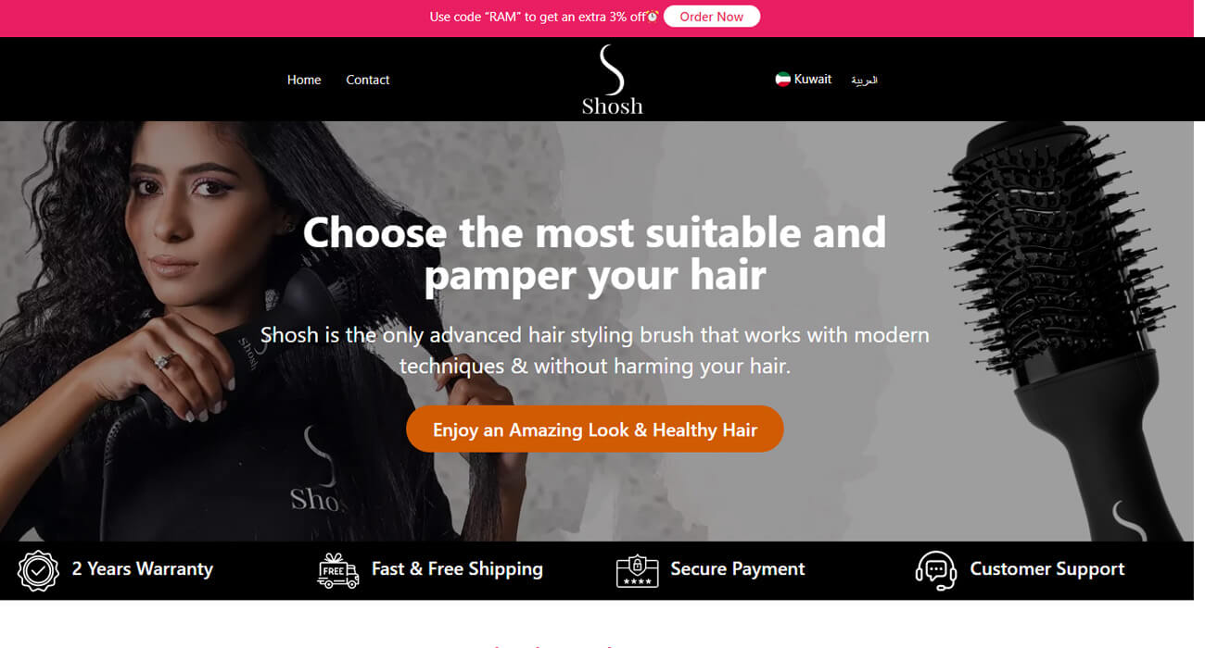Open the Home menu item
The width and height of the screenshot is (1205, 648).
tap(304, 80)
